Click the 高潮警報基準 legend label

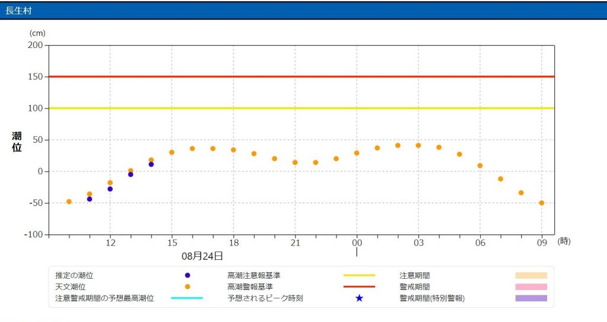tap(250, 287)
